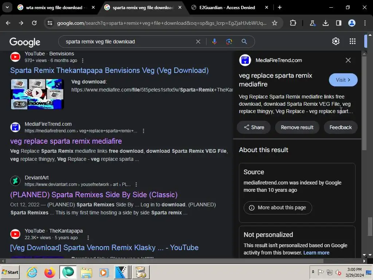
Task: Open Chrome Labs flask icon
Action: 312,23
